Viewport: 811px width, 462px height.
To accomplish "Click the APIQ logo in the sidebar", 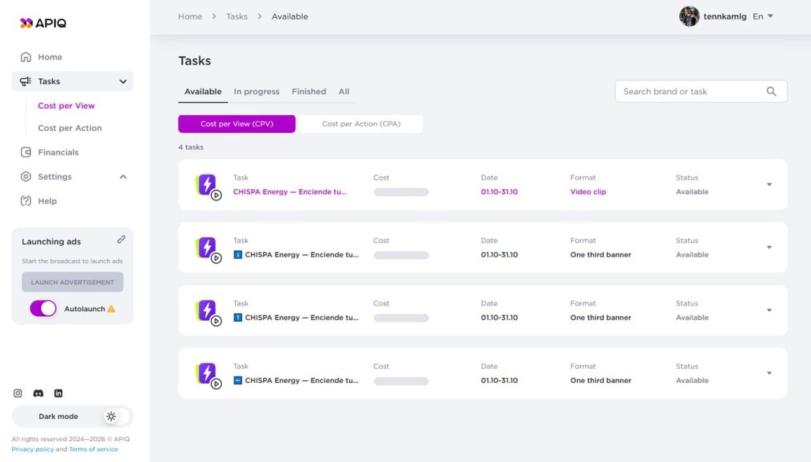I will coord(43,23).
